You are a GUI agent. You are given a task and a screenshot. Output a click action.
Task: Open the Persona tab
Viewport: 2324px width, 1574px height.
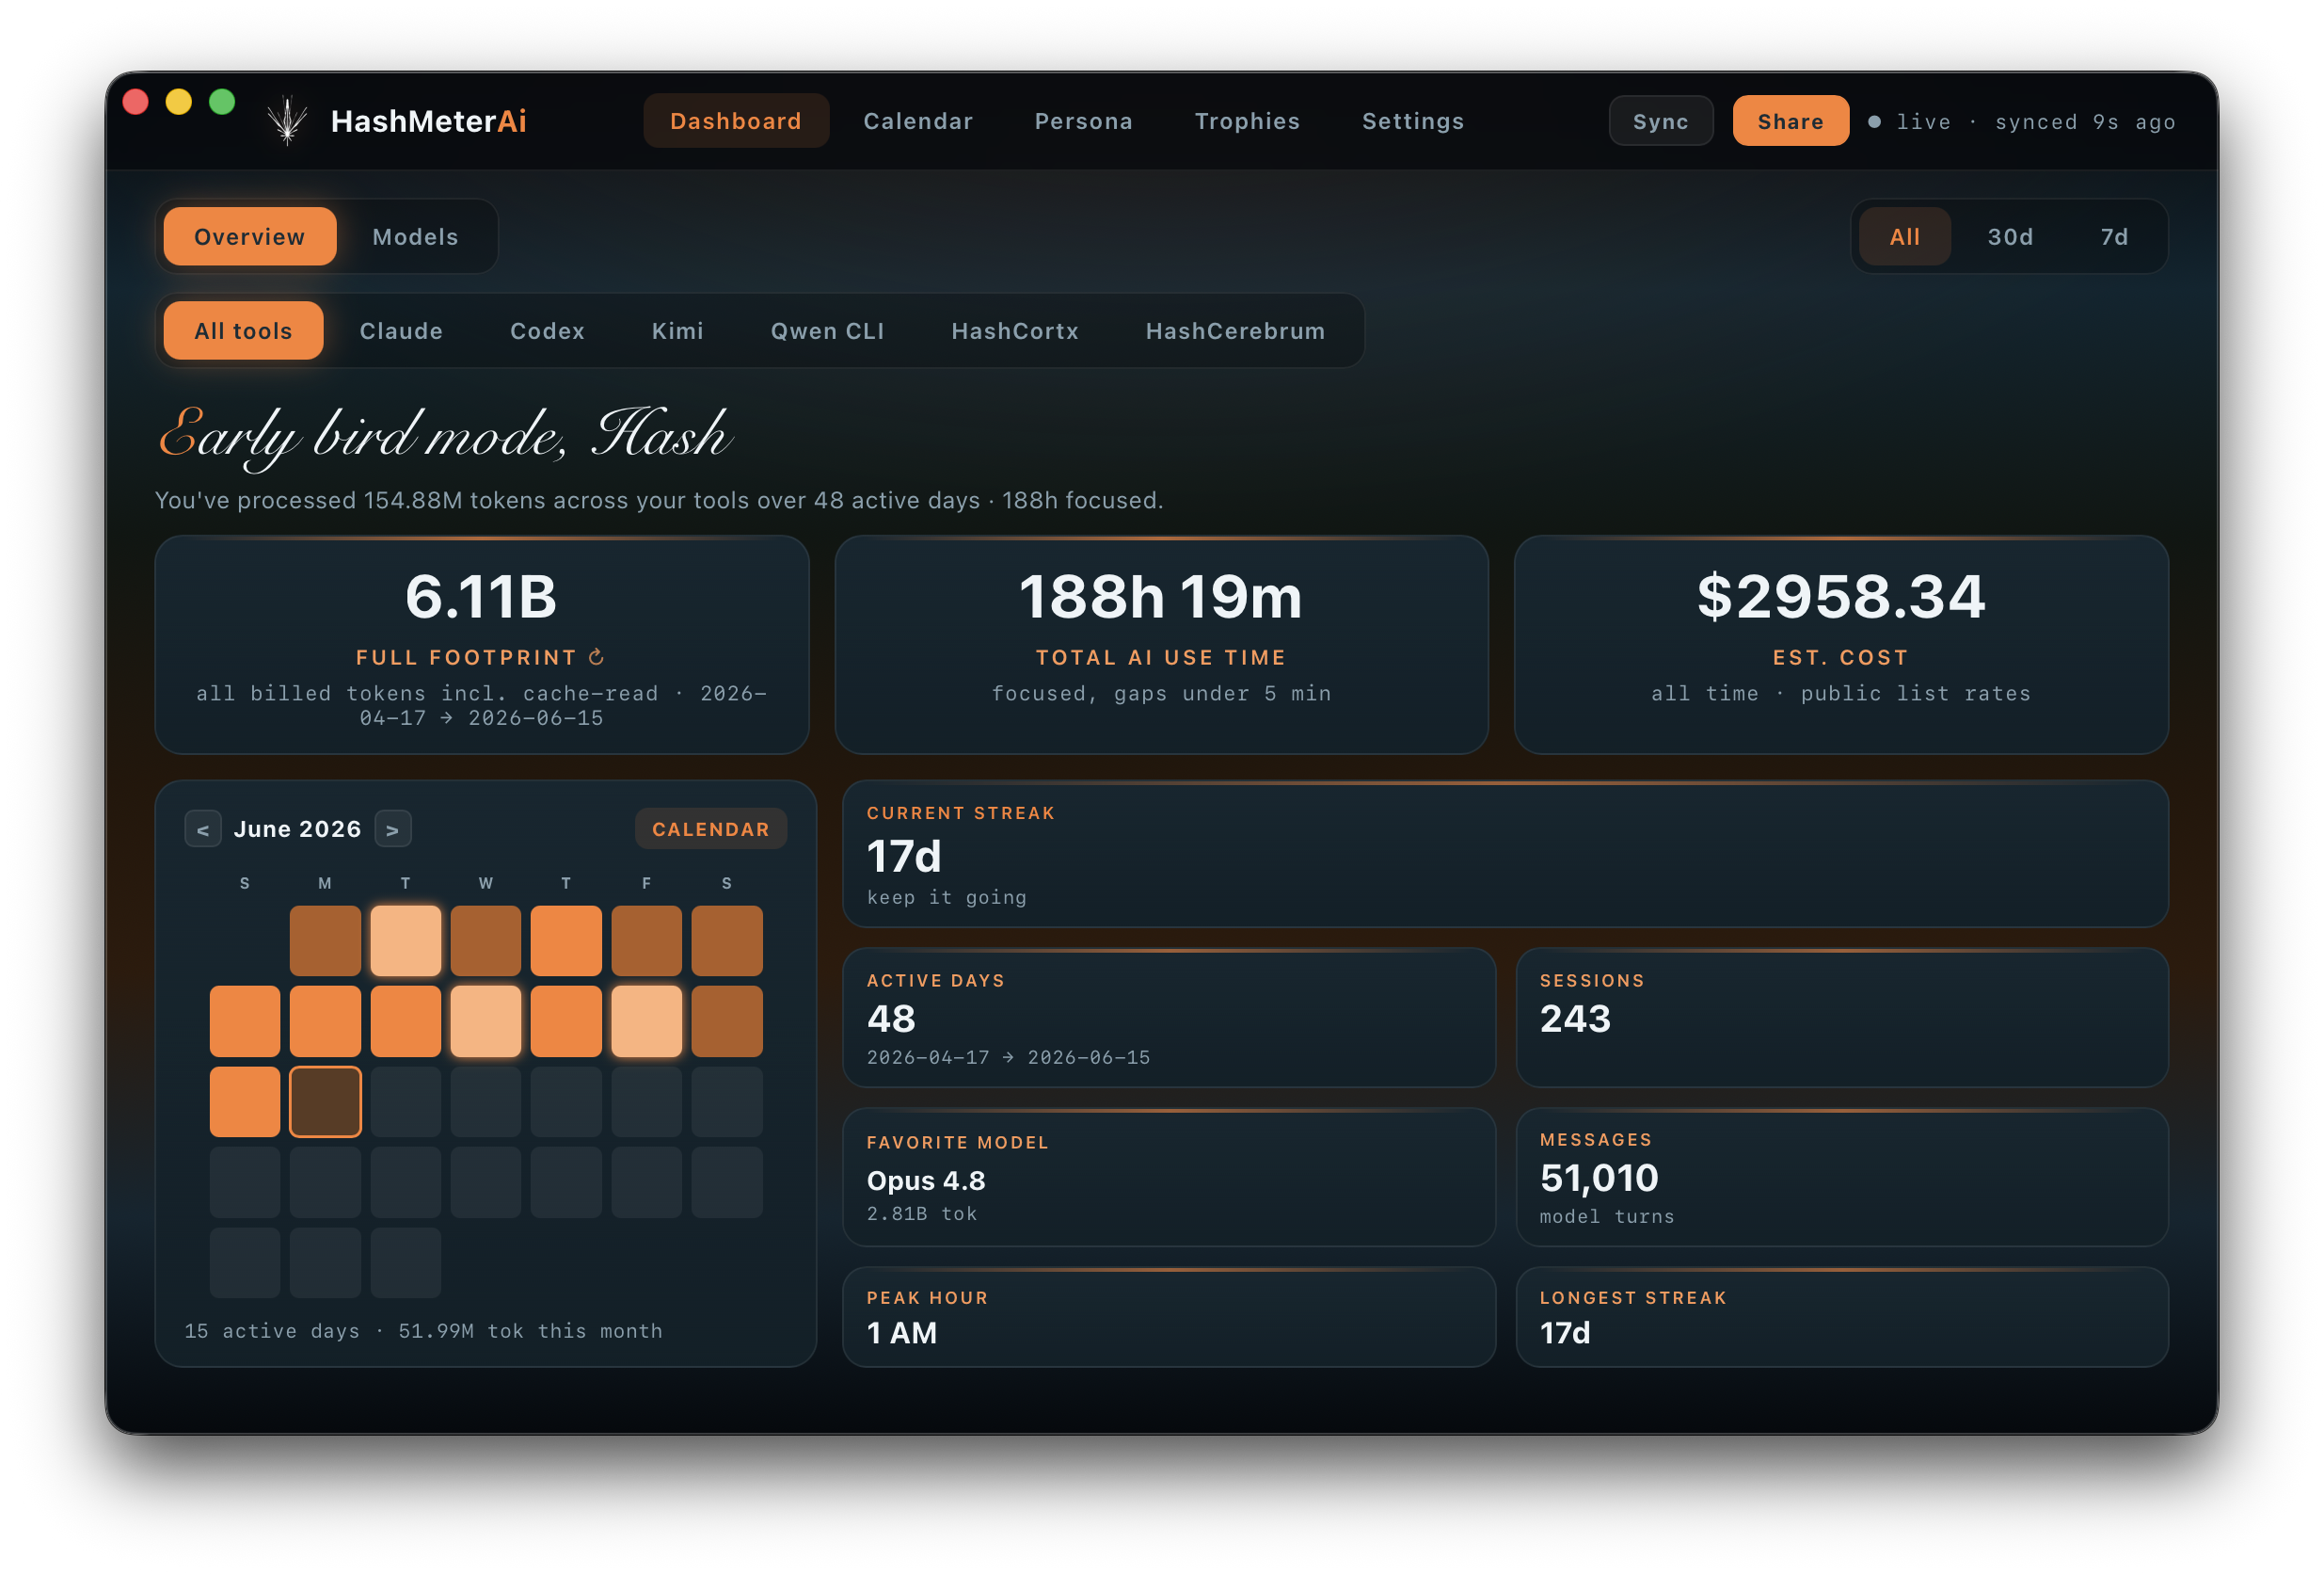click(1083, 121)
